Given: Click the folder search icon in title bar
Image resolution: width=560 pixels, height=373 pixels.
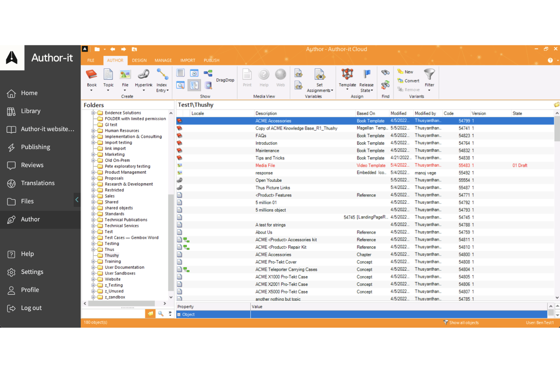Looking at the screenshot, I should pos(134,49).
